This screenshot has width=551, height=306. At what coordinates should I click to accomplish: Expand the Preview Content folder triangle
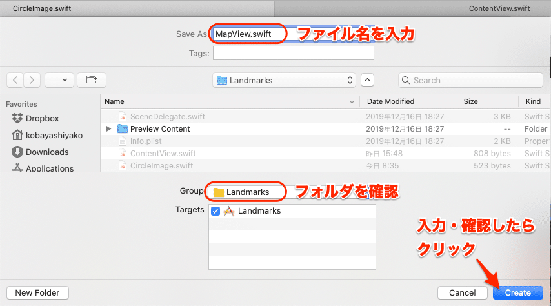[x=108, y=128]
